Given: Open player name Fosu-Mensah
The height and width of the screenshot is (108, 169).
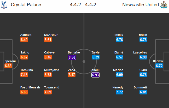Looking at the screenshot, I should point(30,87).
